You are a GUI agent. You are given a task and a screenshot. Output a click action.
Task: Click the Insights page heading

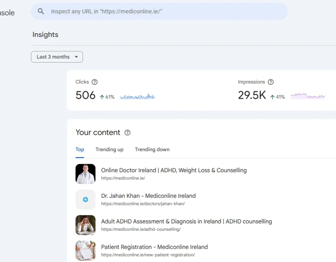click(x=45, y=35)
